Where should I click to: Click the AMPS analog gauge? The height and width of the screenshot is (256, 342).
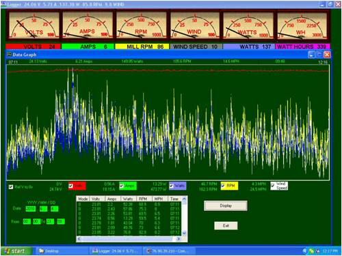coord(88,25)
